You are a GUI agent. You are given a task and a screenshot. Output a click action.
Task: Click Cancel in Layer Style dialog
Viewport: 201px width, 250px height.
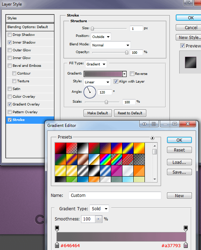(189, 27)
